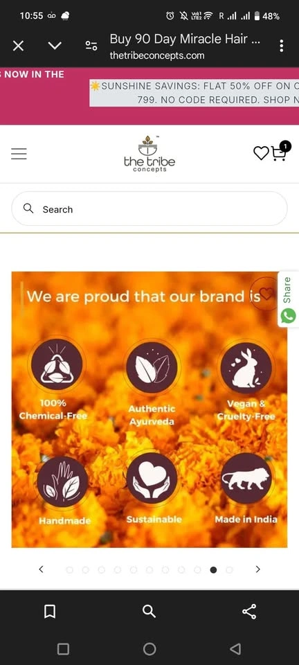Tap the browser bookmark icon in bottom bar

tap(50, 611)
